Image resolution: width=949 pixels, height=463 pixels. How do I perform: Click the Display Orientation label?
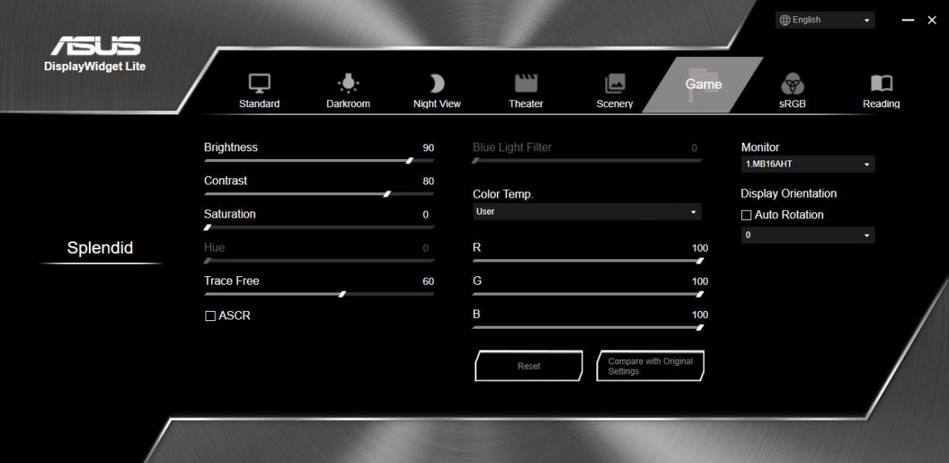tap(789, 194)
